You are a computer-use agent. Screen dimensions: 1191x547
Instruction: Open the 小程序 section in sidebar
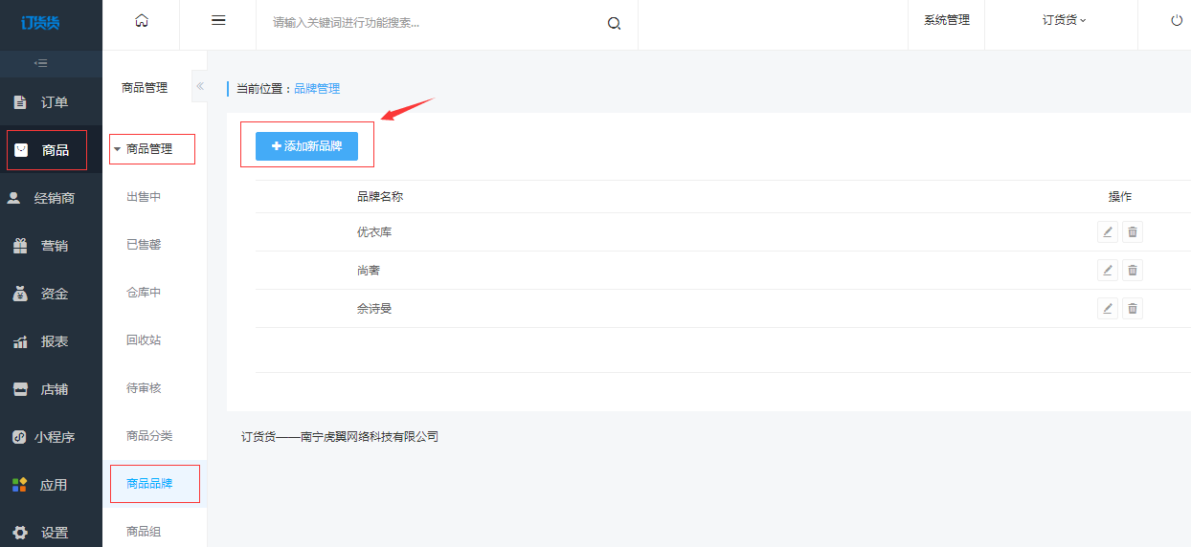pos(51,437)
